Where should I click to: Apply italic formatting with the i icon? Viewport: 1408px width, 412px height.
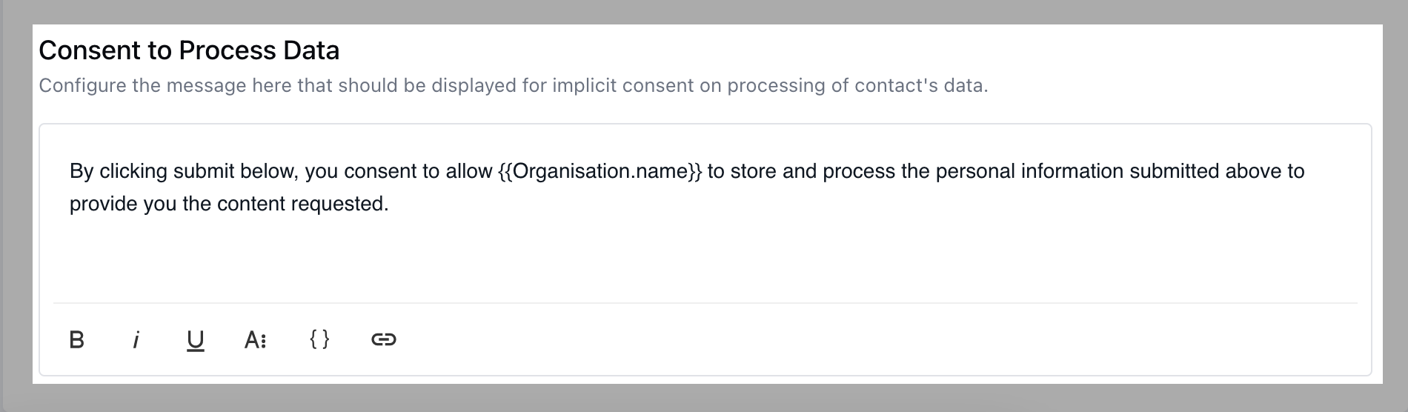click(136, 339)
